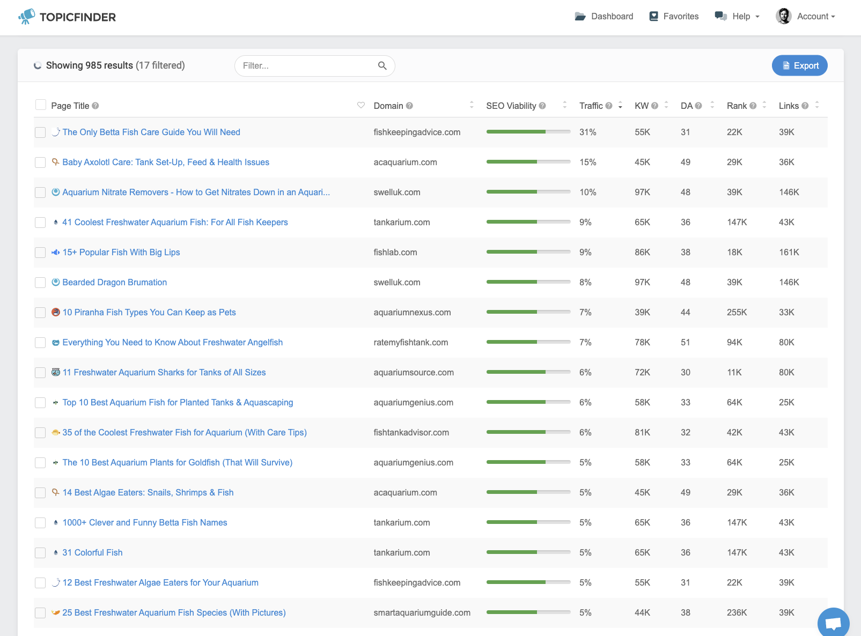Click the Help chat bubbles icon
861x636 pixels.
tap(721, 16)
